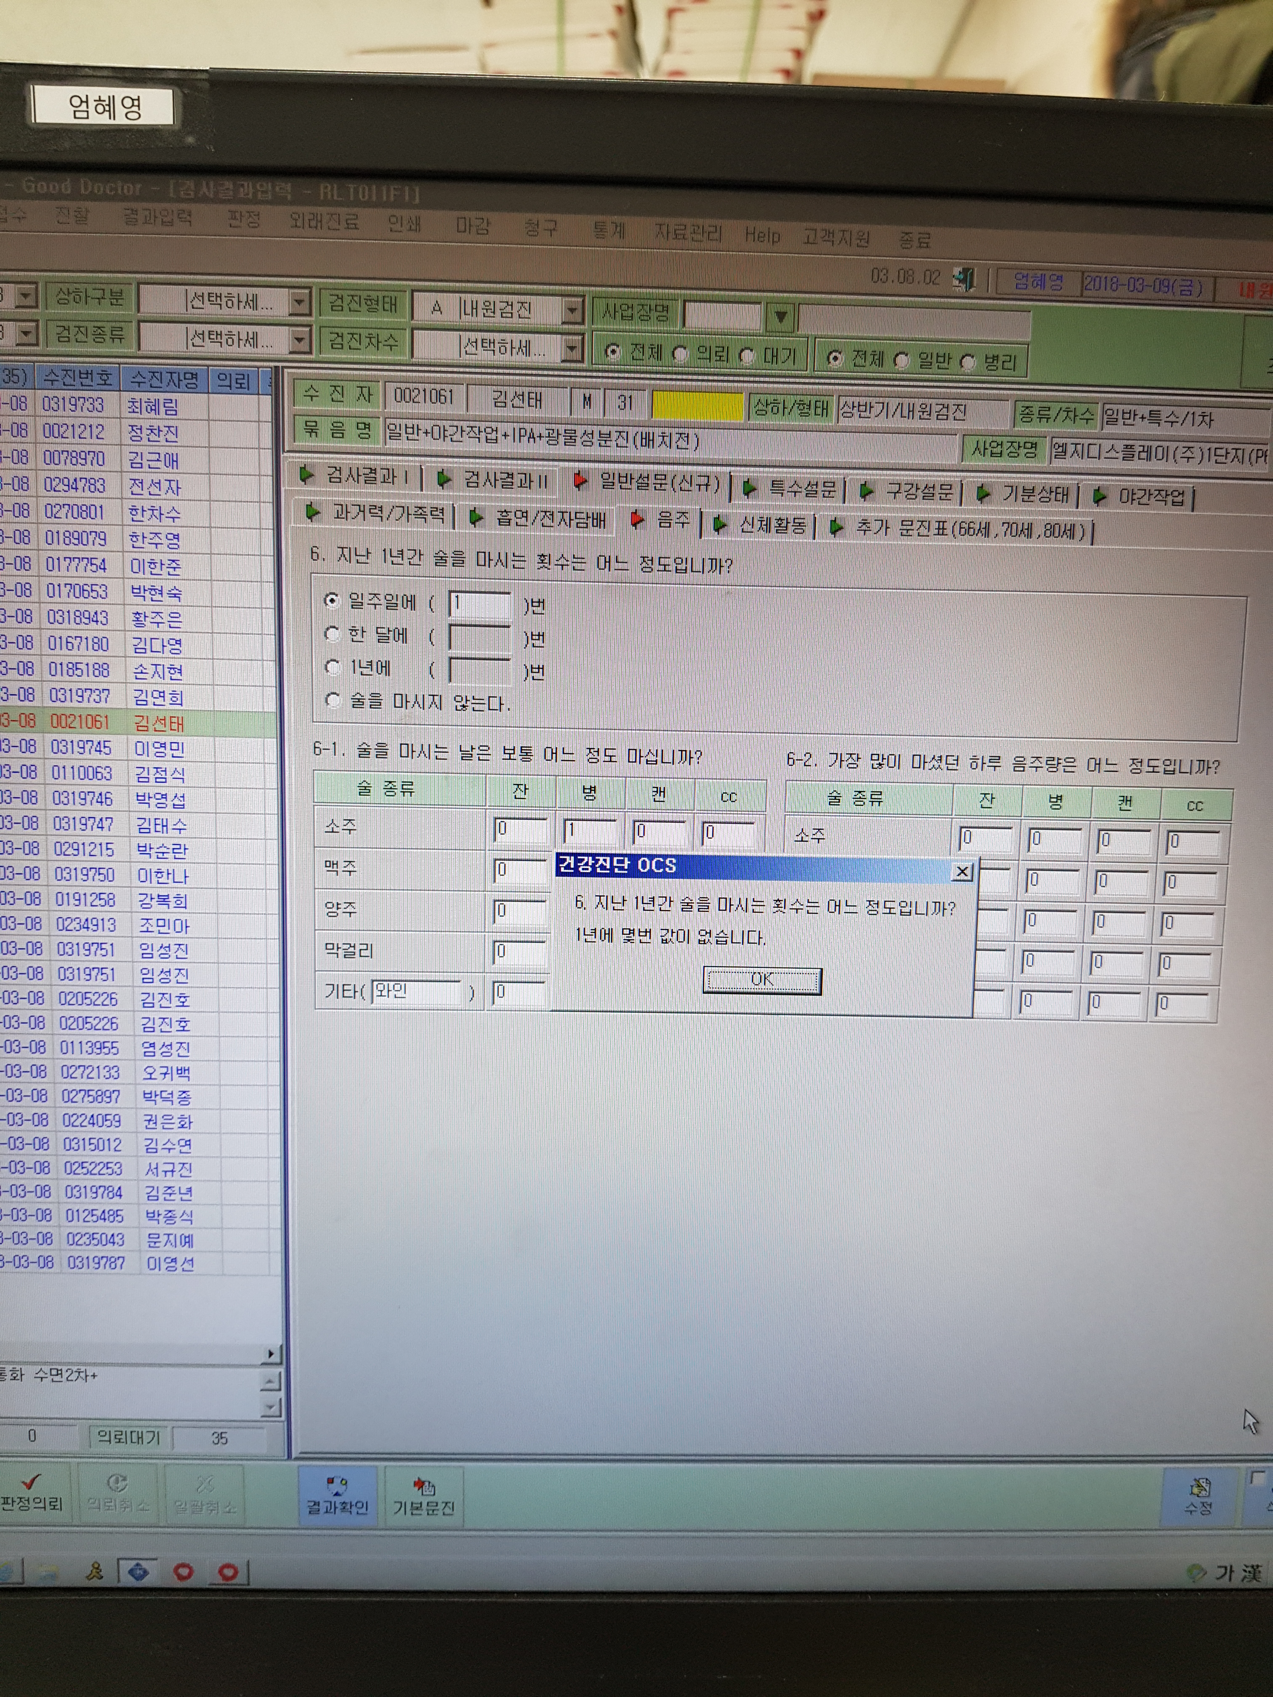Open the 검진차수 dropdown
1273x1697 pixels.
pos(572,349)
